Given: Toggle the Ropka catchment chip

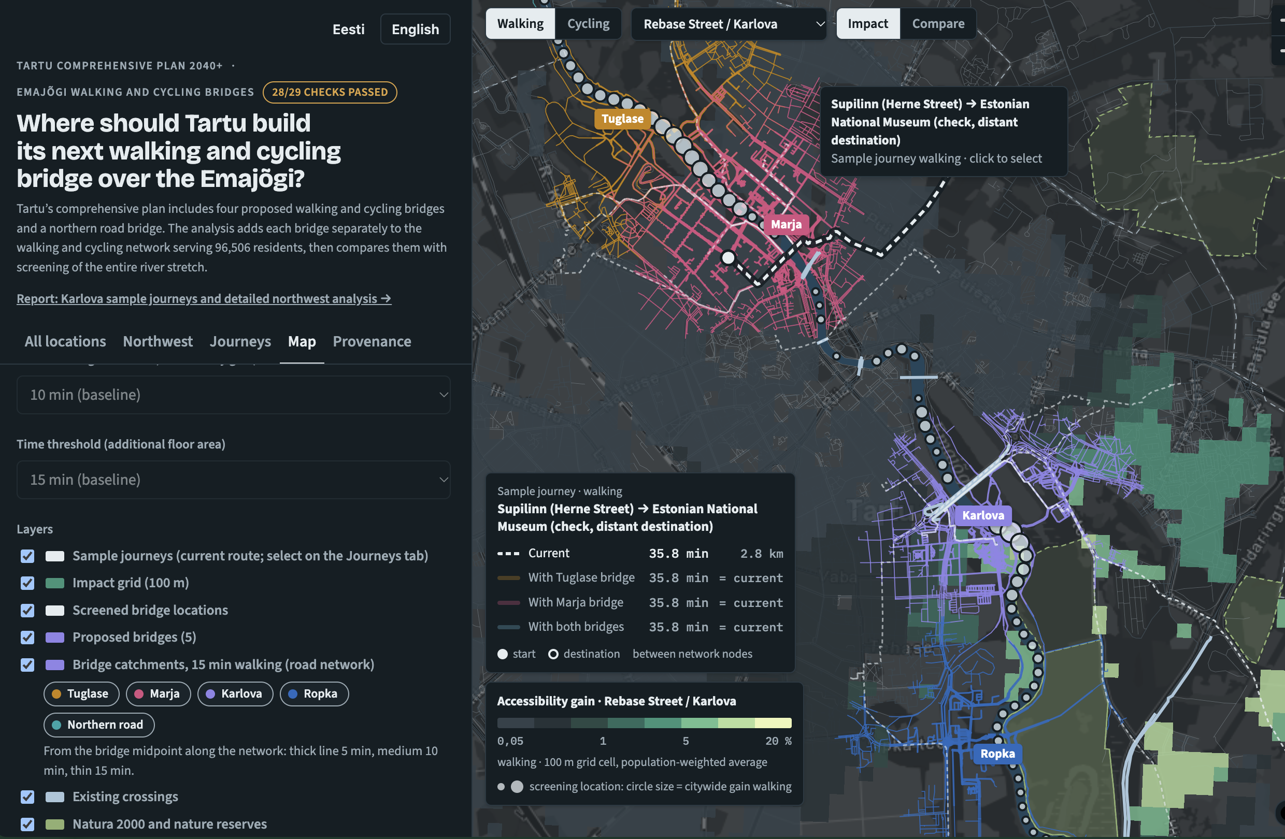Looking at the screenshot, I should point(314,694).
